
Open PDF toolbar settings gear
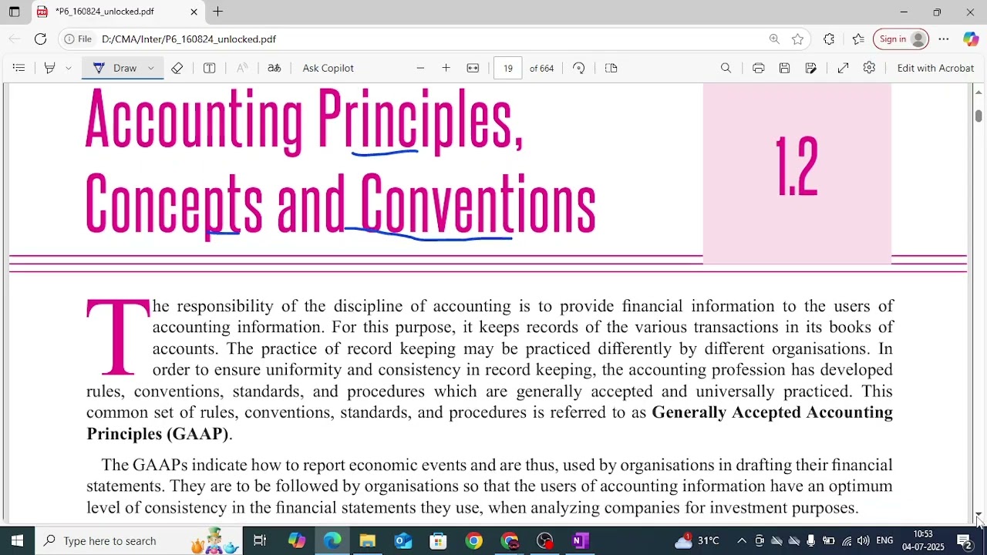(869, 68)
